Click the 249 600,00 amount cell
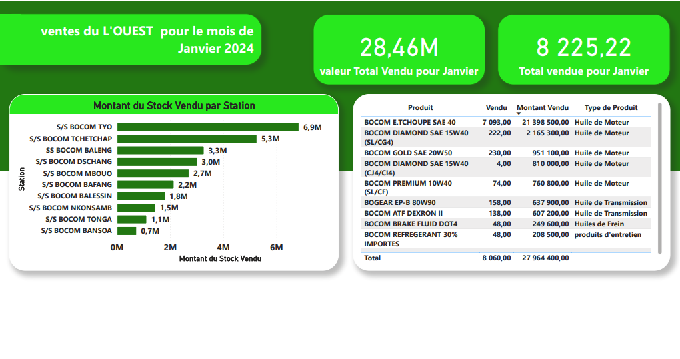 [550, 224]
